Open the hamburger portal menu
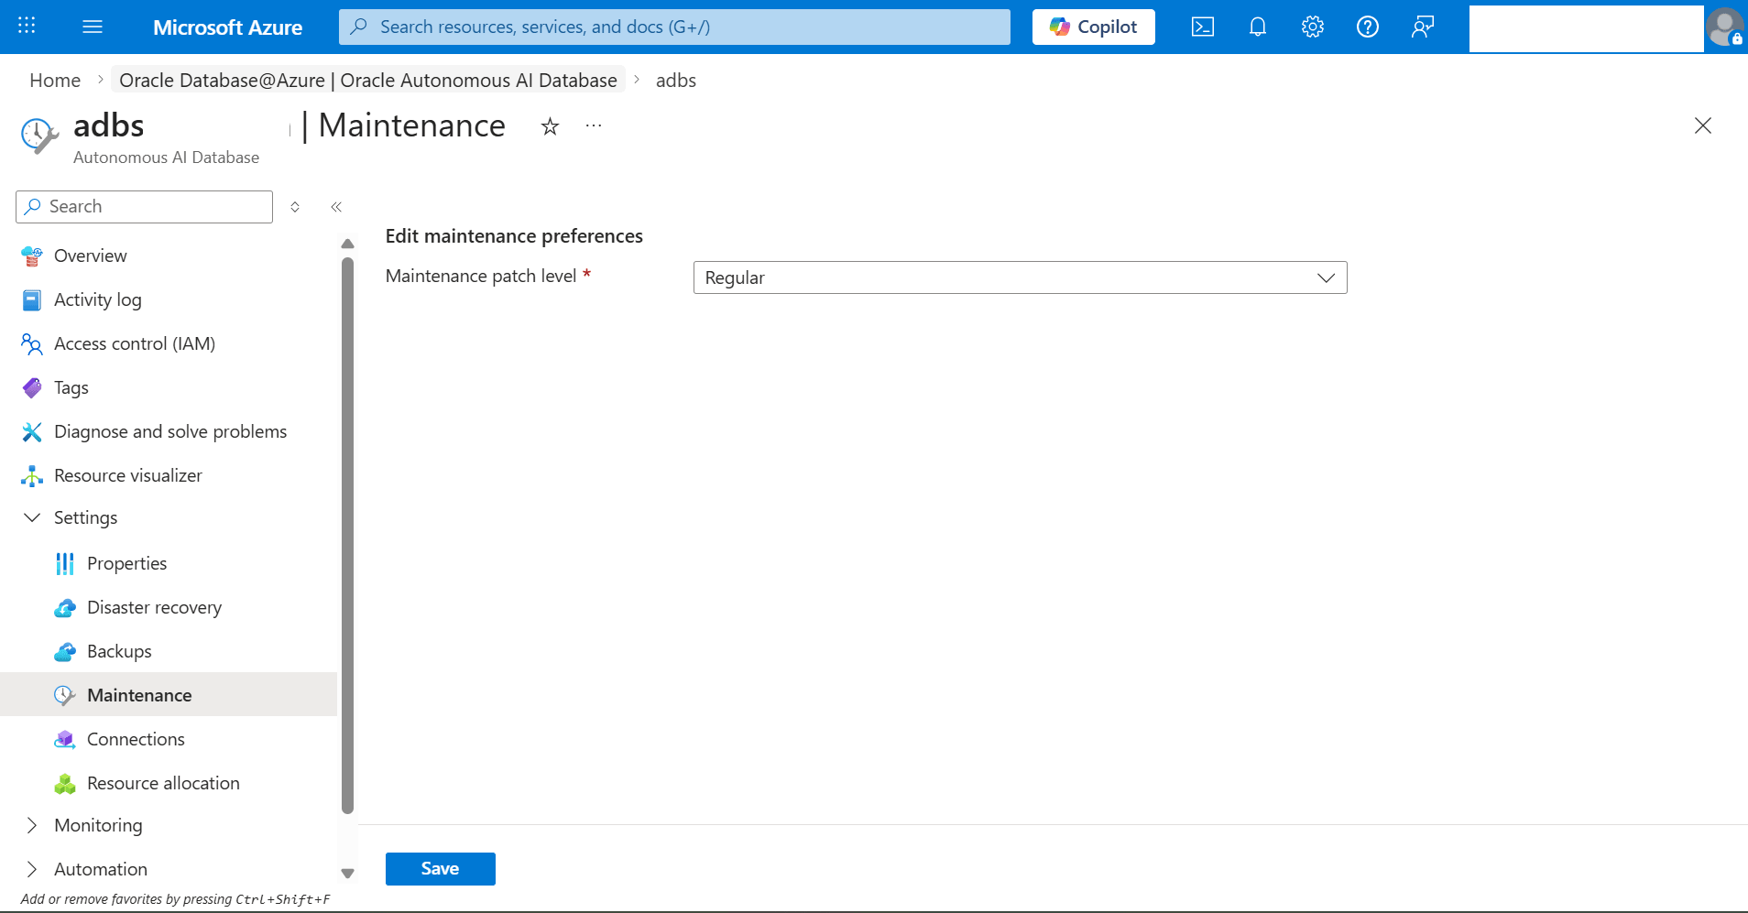 [x=93, y=27]
